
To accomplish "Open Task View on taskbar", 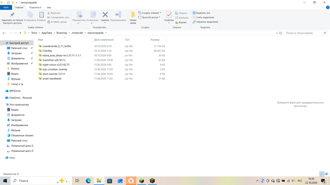I will (77, 181).
